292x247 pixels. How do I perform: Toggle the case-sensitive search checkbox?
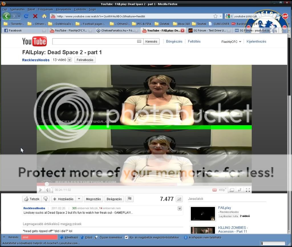coord(127,237)
